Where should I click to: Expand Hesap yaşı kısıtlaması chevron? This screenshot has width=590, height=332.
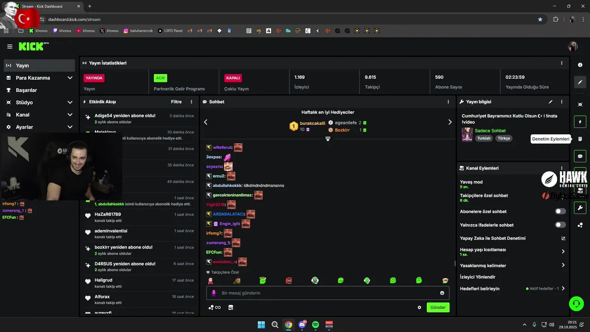563,252
